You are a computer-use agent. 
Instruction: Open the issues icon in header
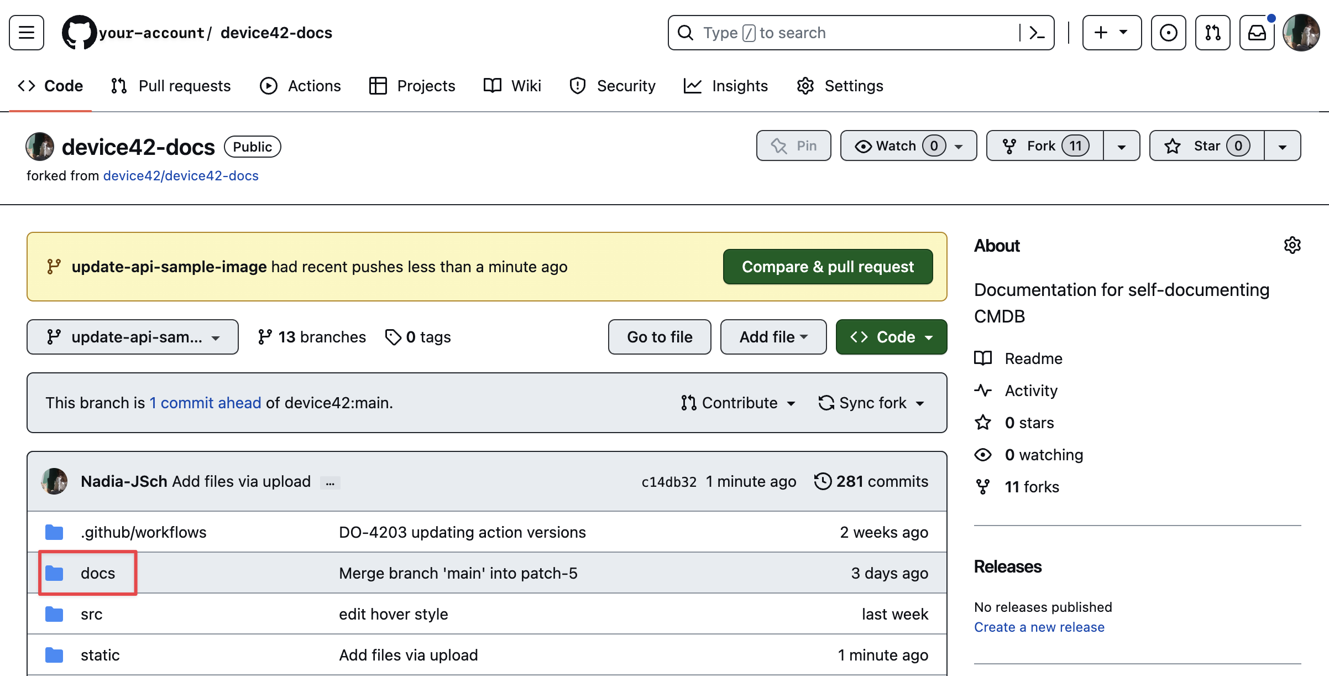click(x=1168, y=33)
